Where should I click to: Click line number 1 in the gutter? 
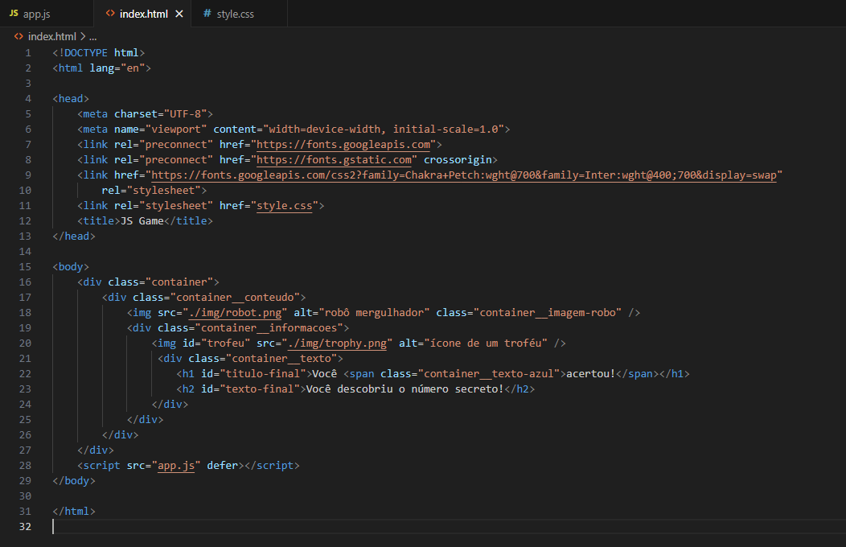pos(27,53)
